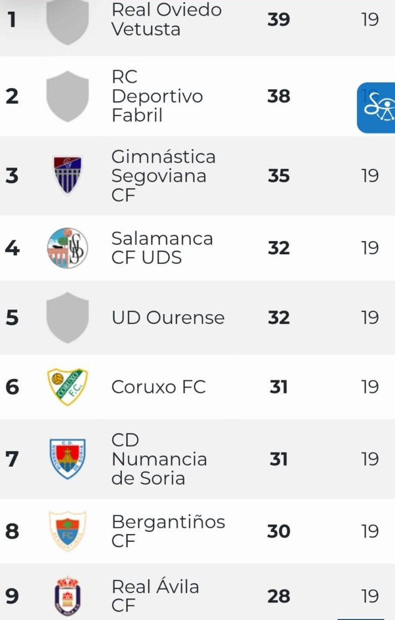Select the Real Ávila CF team name
Viewport: 395px width, 620px height.
pos(155,596)
